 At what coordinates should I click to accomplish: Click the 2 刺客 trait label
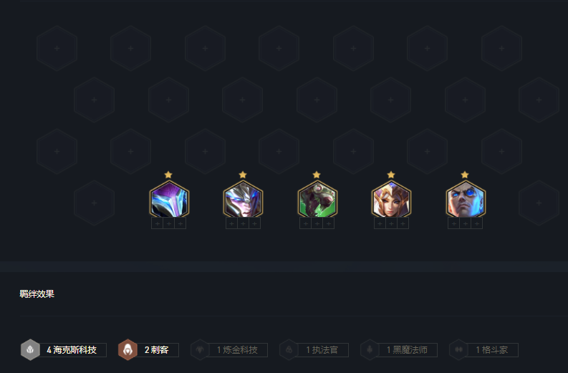coord(156,350)
